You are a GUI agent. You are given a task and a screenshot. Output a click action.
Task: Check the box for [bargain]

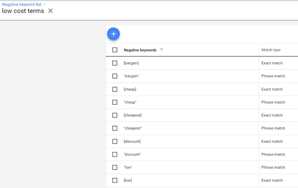click(x=115, y=63)
